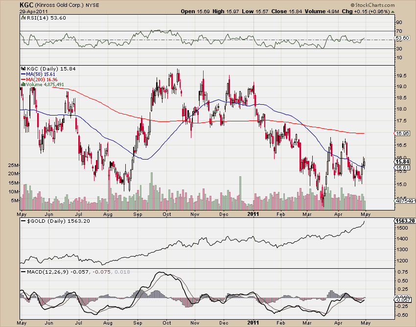The height and width of the screenshot is (327, 416).
Task: Click the candlestick icon before KGC (Daily)
Action: (23, 69)
